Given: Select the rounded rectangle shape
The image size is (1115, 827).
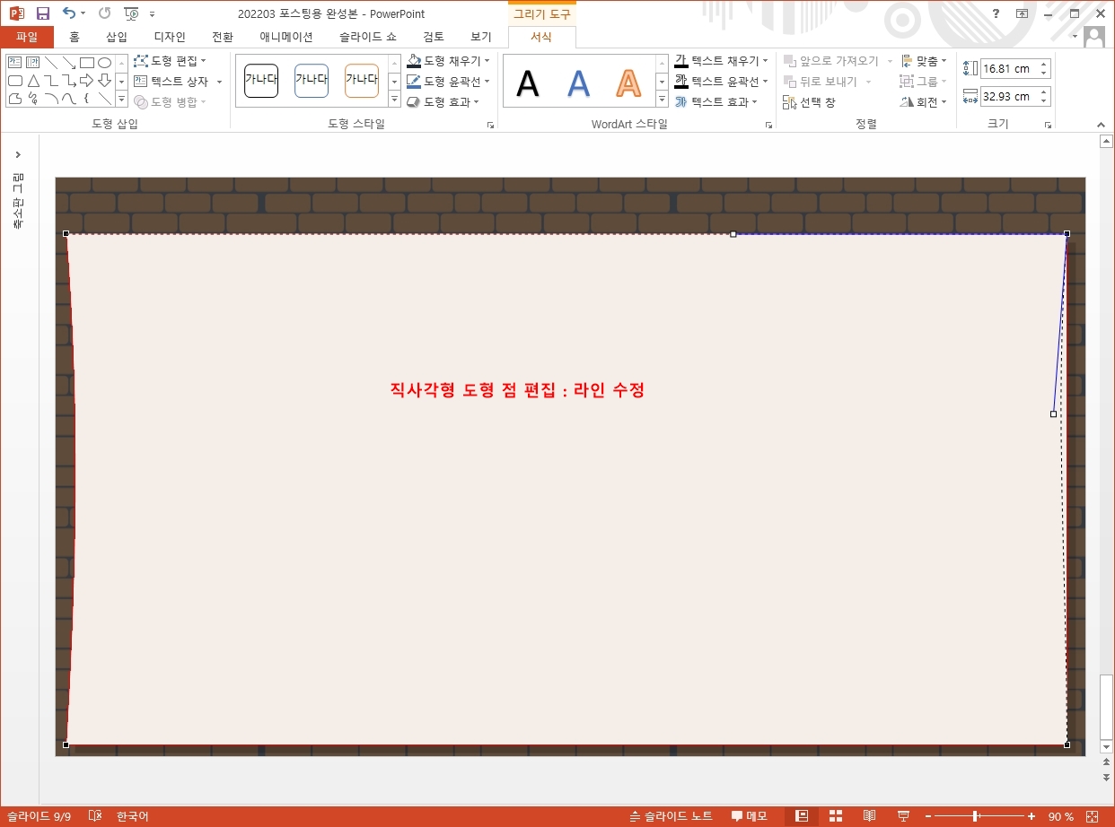Looking at the screenshot, I should [x=15, y=81].
